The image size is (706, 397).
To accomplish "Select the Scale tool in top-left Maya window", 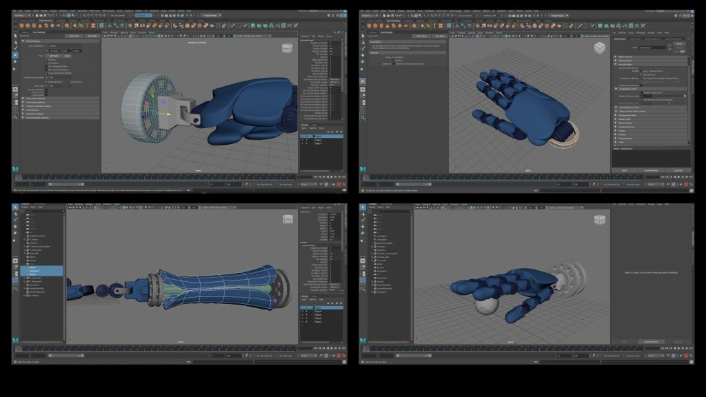I will click(15, 68).
